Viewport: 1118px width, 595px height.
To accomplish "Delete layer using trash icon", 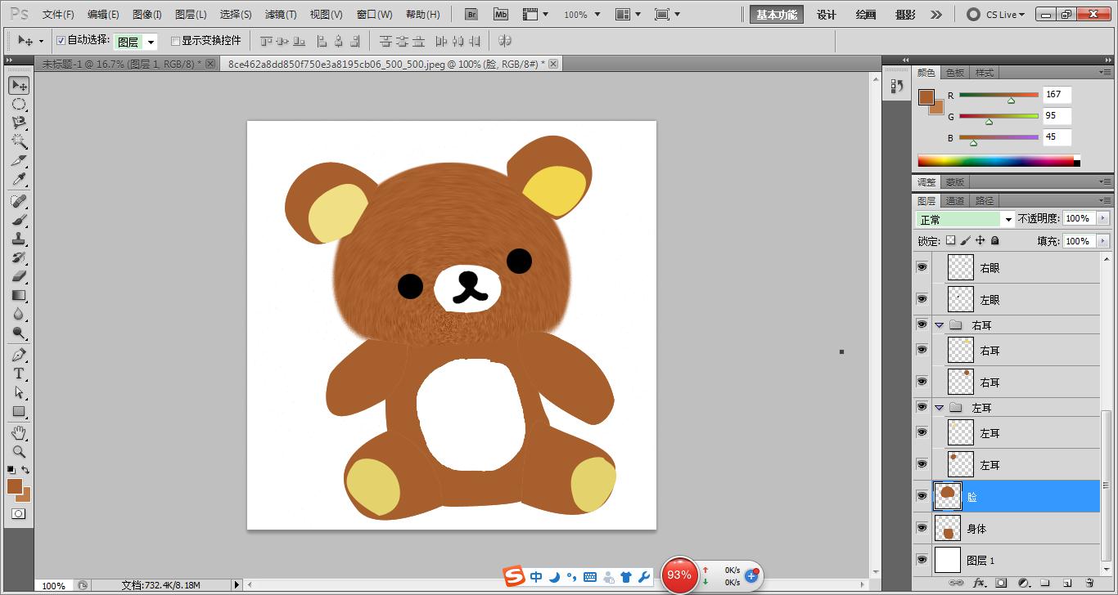I will point(1089,583).
